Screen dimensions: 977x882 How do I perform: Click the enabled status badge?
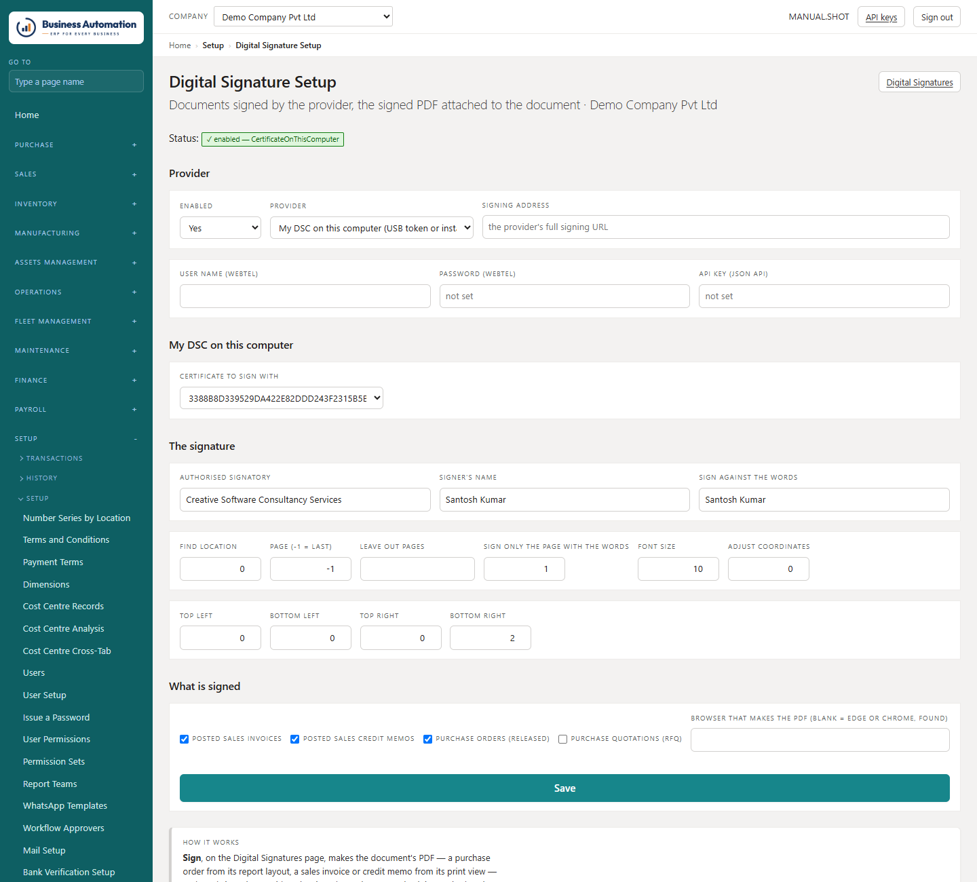273,139
